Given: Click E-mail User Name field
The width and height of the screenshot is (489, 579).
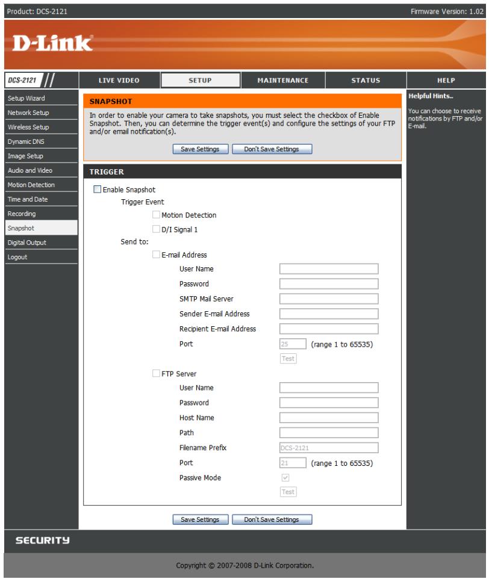Looking at the screenshot, I should pyautogui.click(x=329, y=268).
